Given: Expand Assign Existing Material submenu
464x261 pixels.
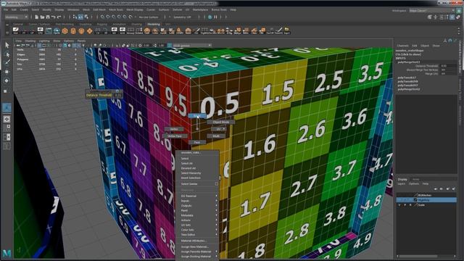Looking at the screenshot, I should point(198,256).
